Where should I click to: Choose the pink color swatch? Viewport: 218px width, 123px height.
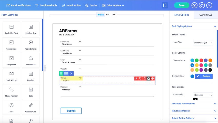[x=201, y=65]
